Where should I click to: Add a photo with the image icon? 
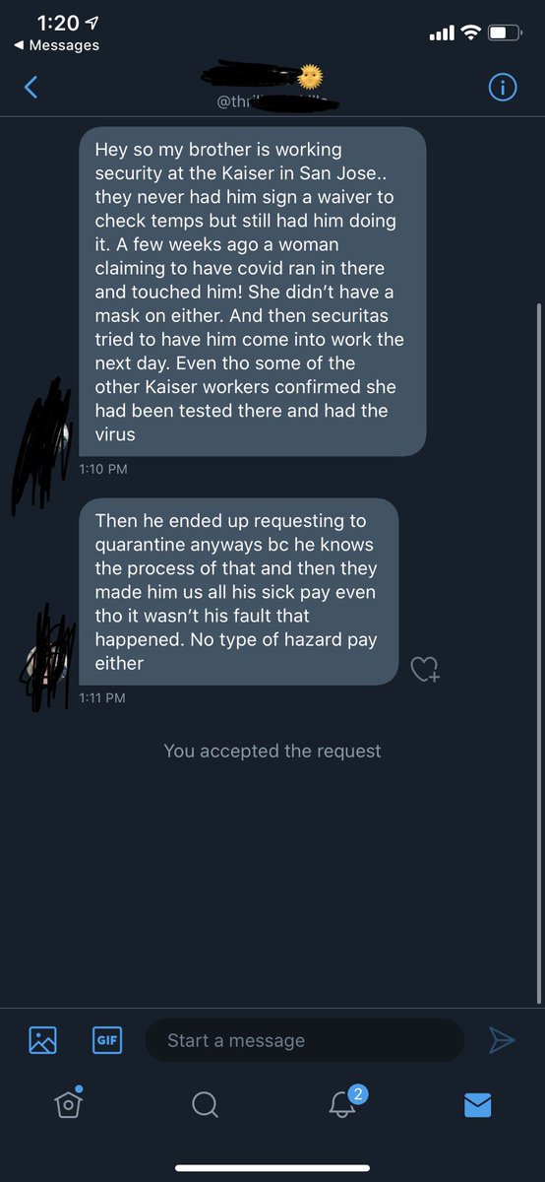(x=43, y=1040)
